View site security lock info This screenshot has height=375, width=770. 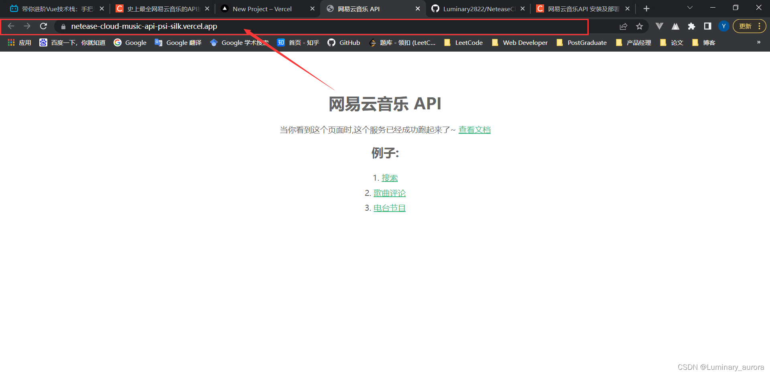point(63,26)
